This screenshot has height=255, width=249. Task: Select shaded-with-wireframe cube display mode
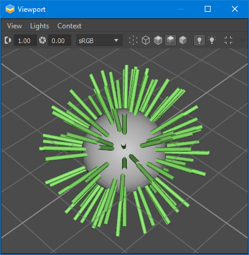[x=158, y=40]
